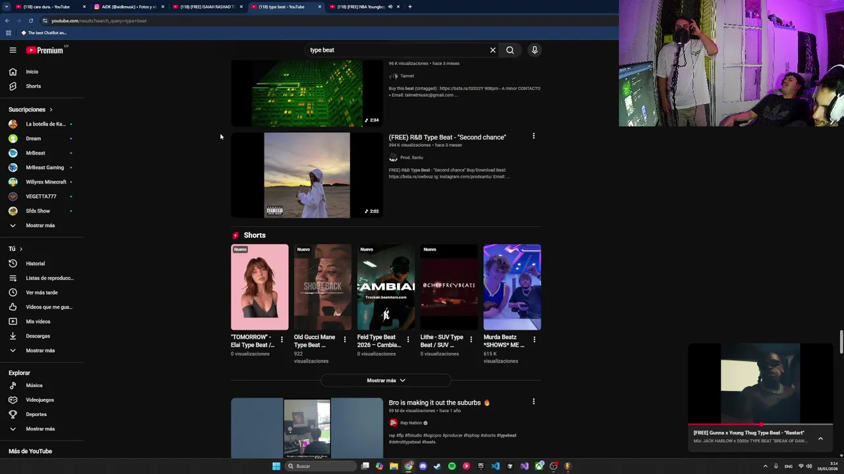The image size is (844, 474).
Task: Open the Rap Nation channel link
Action: (411, 423)
